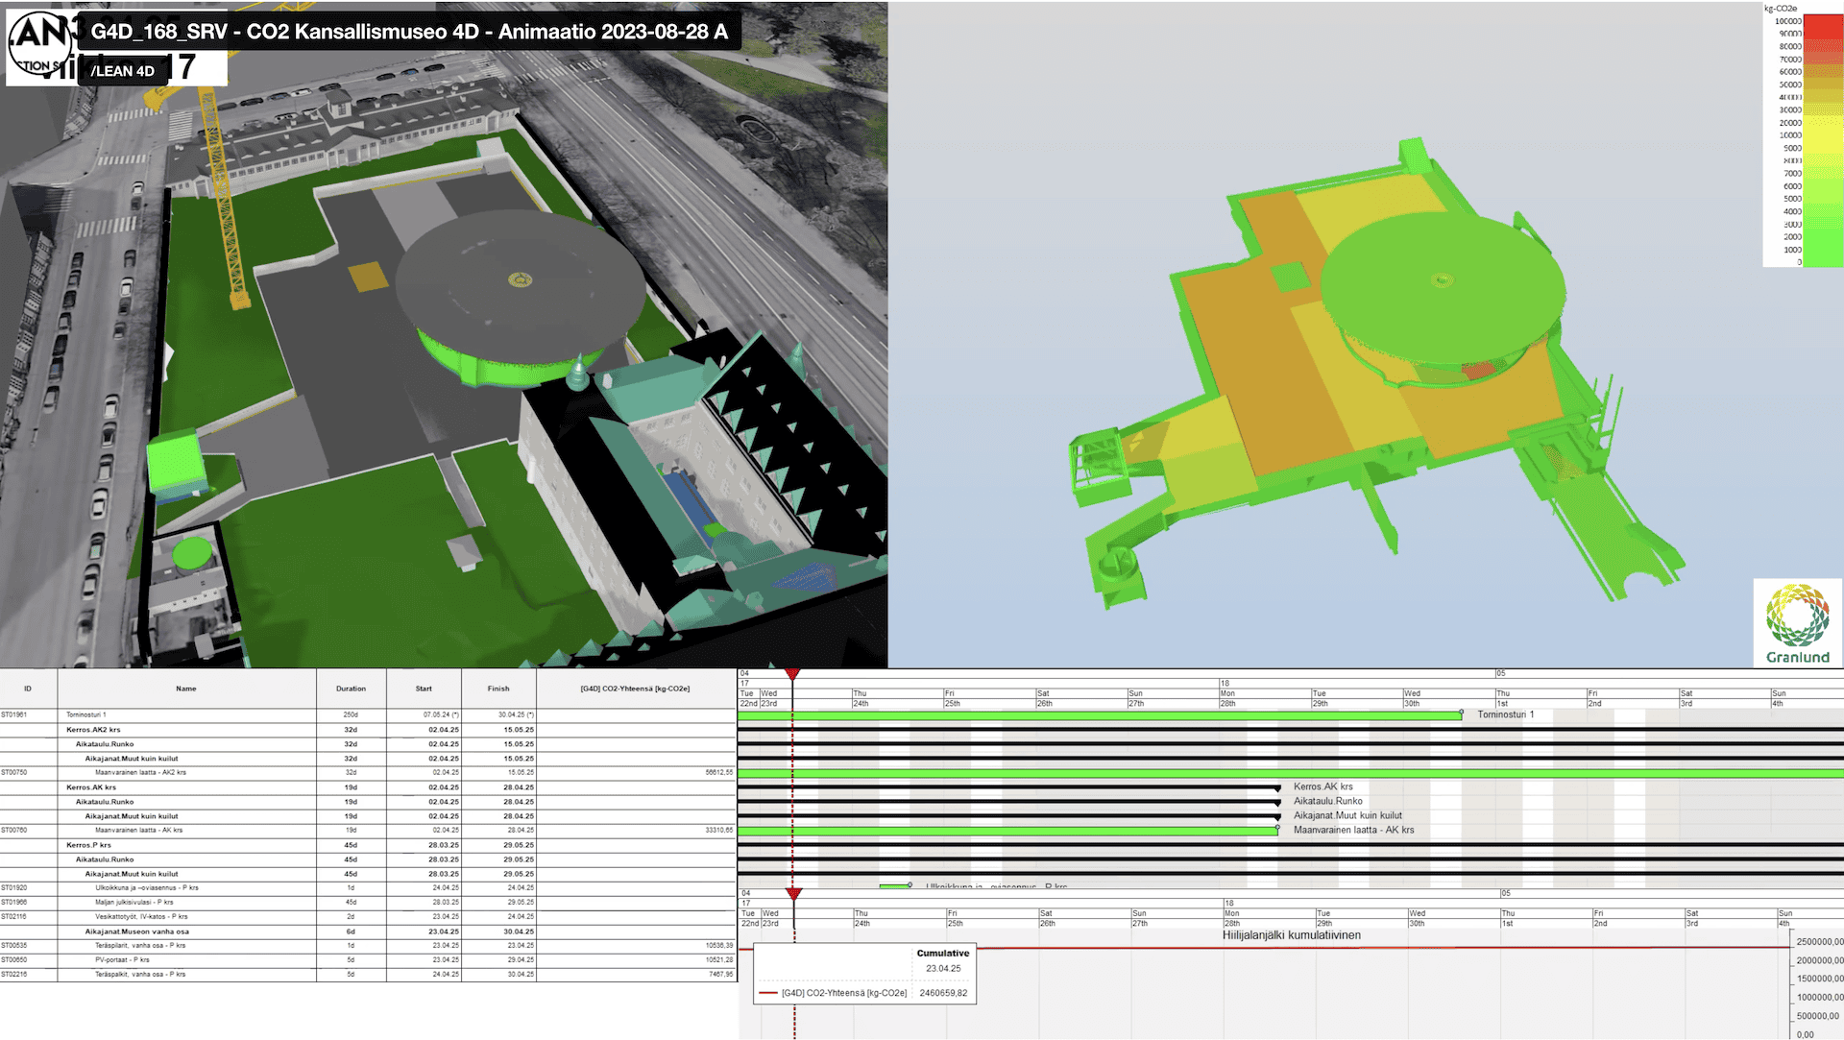
Task: Sort by the Duration column header
Action: click(x=351, y=689)
